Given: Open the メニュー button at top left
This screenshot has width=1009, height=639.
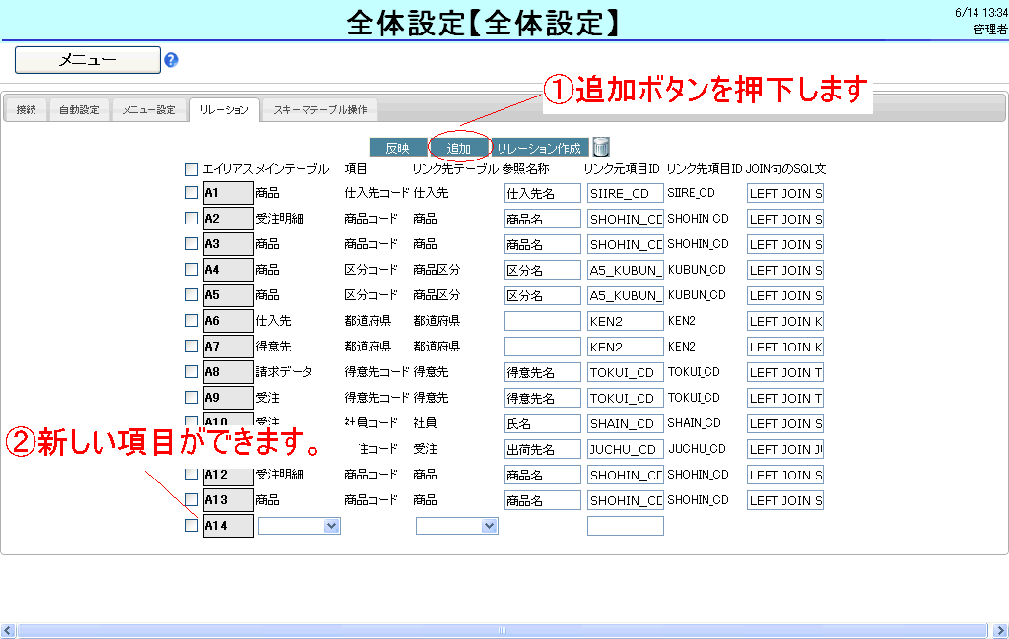Looking at the screenshot, I should pyautogui.click(x=88, y=60).
